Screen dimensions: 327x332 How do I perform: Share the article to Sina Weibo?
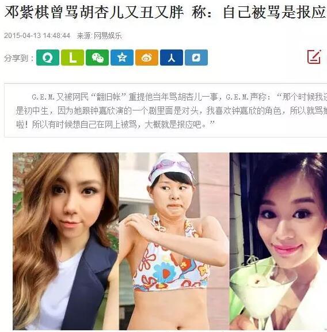pyautogui.click(x=147, y=58)
